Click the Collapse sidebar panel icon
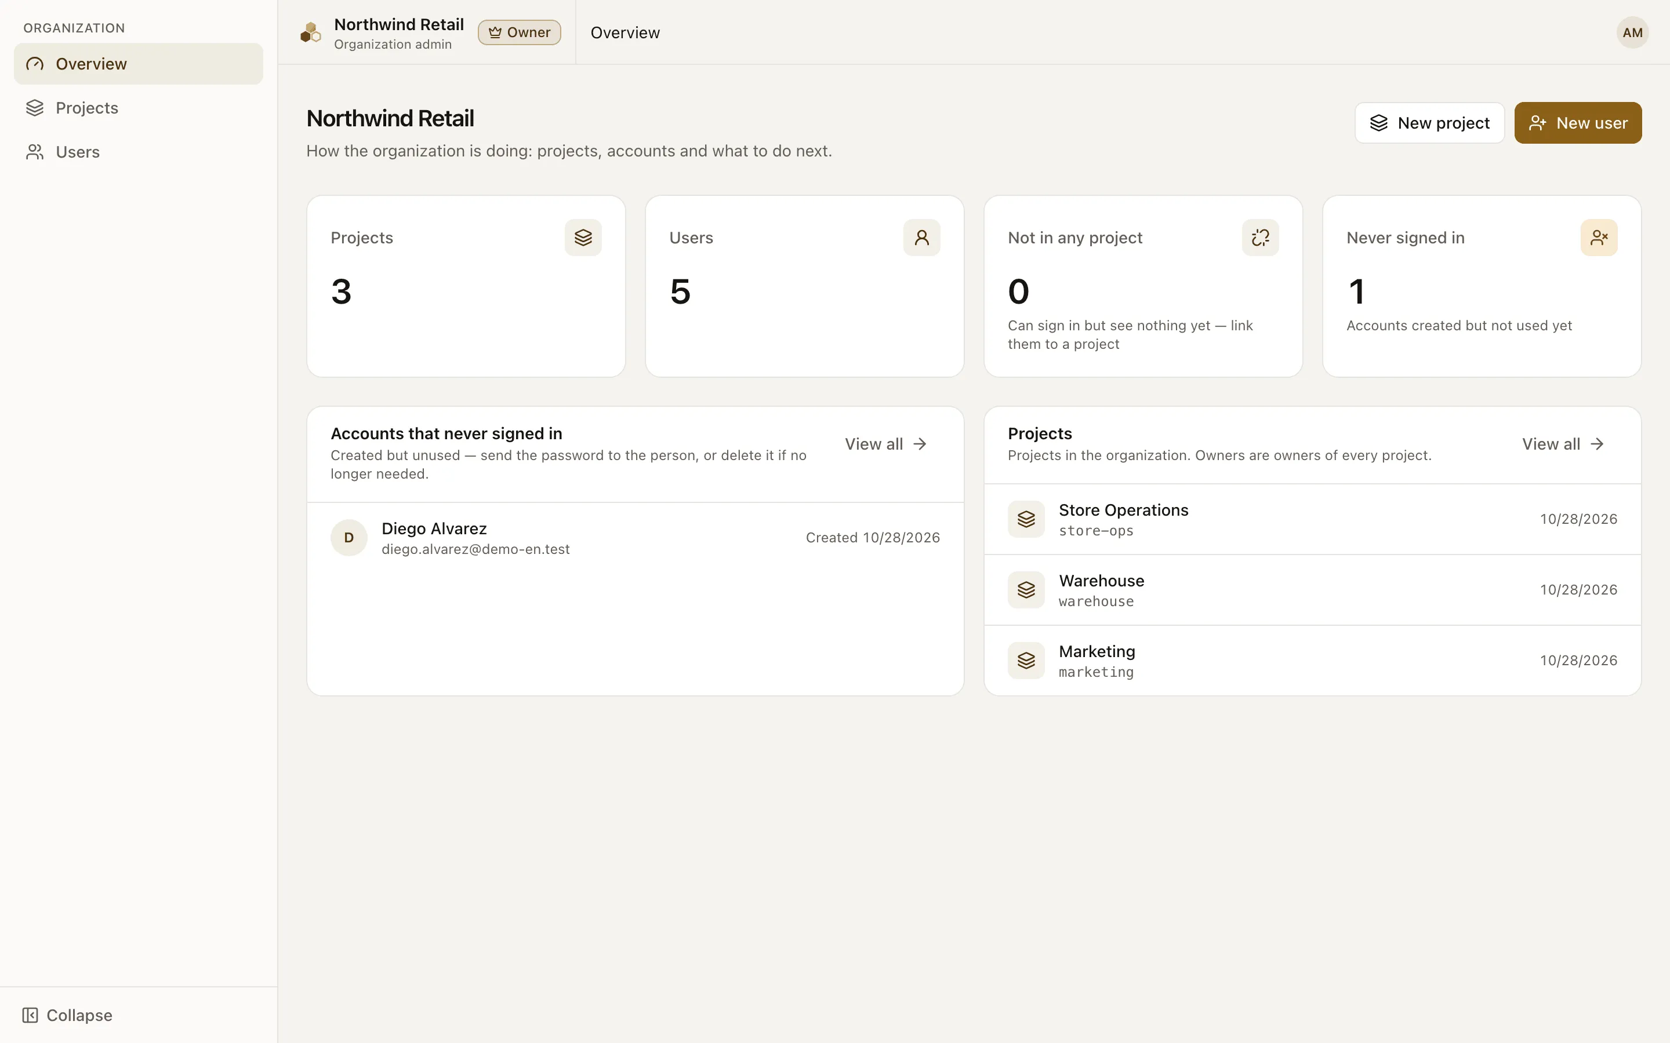 coord(30,1015)
